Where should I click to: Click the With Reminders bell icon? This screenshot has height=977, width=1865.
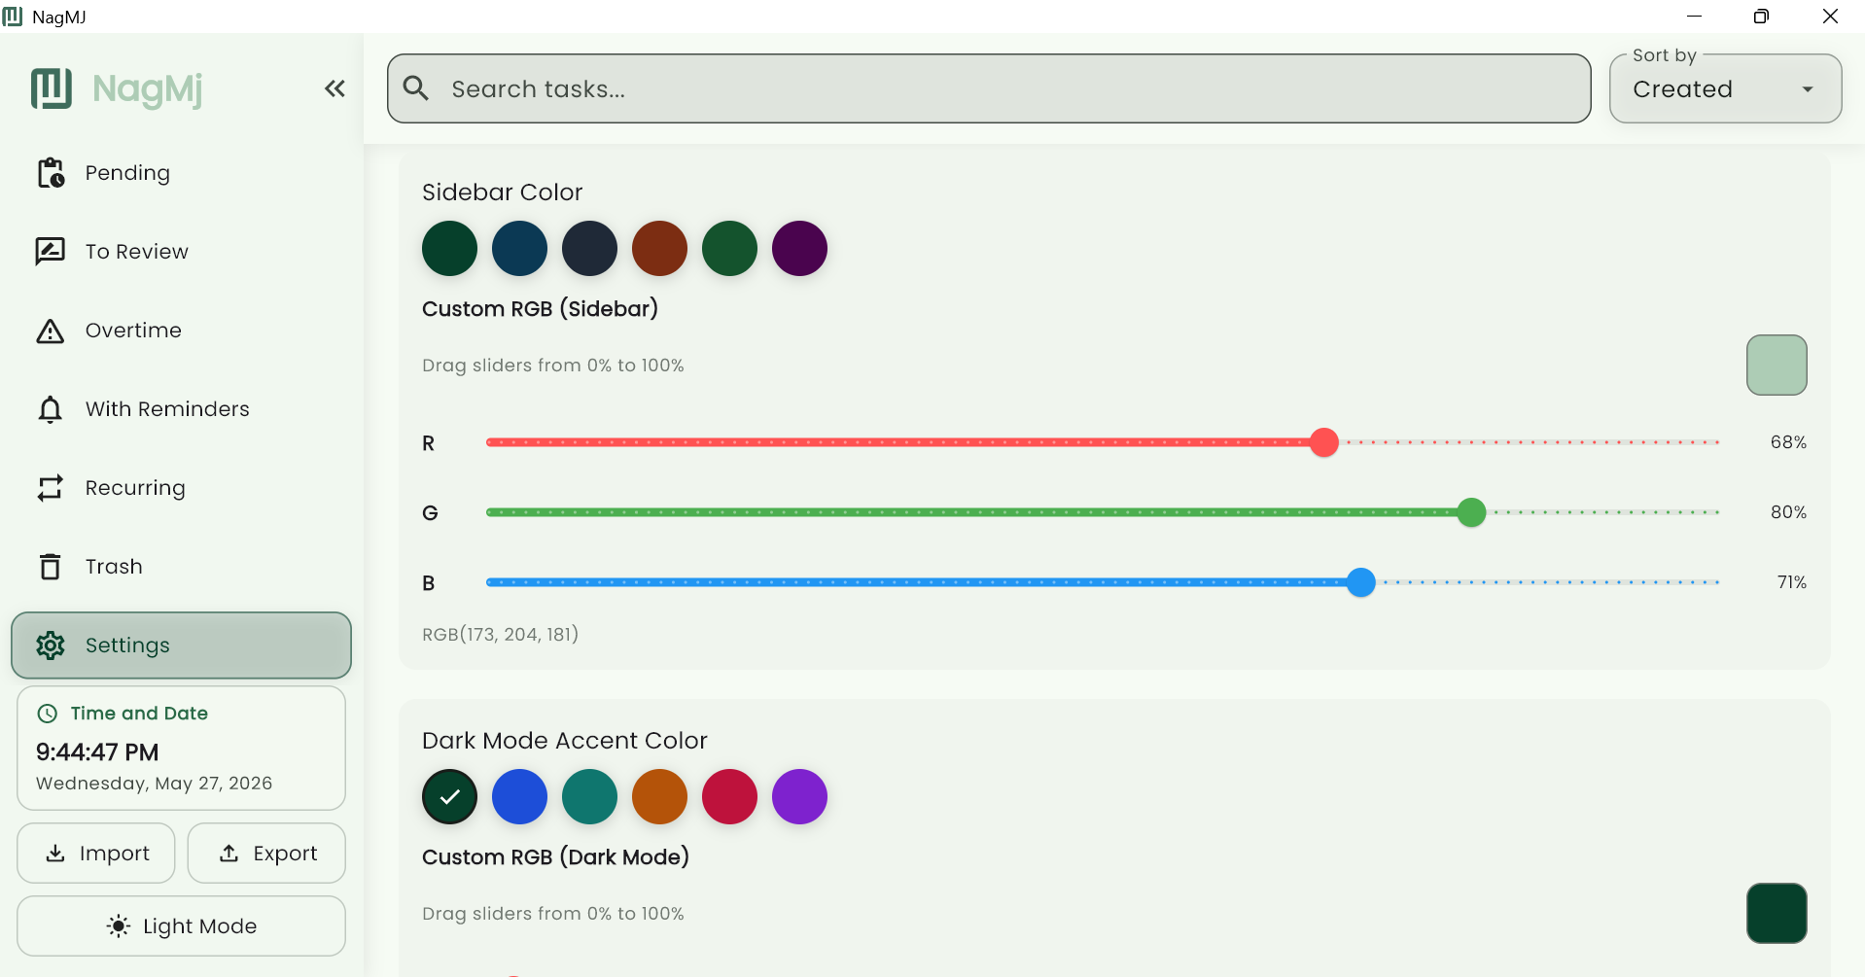[x=51, y=409]
